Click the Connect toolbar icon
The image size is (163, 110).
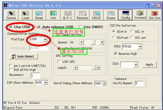(x=140, y=15)
